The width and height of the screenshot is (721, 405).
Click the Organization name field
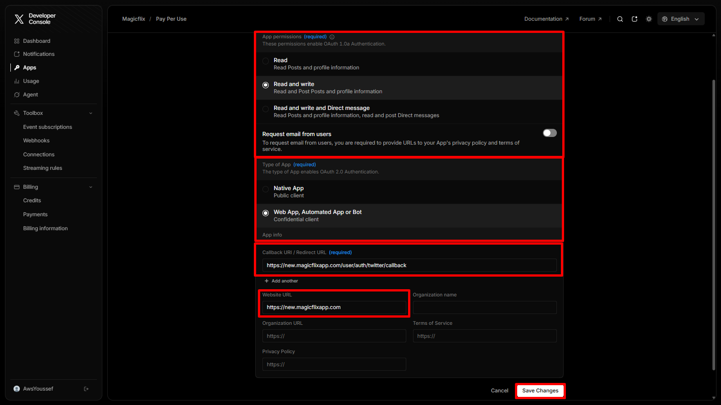[x=485, y=307]
